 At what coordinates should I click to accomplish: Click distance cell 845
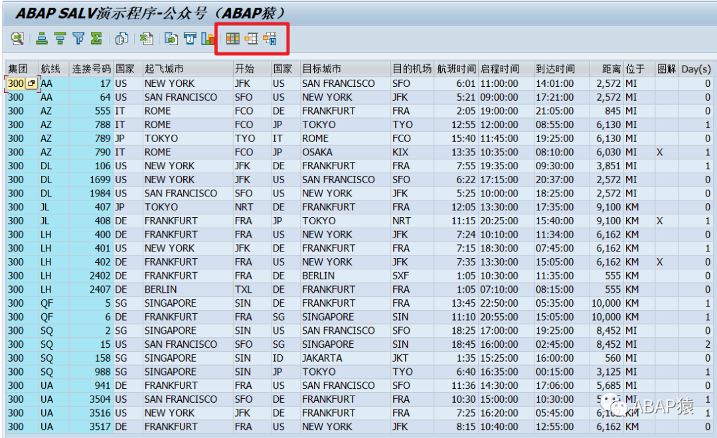coord(606,111)
